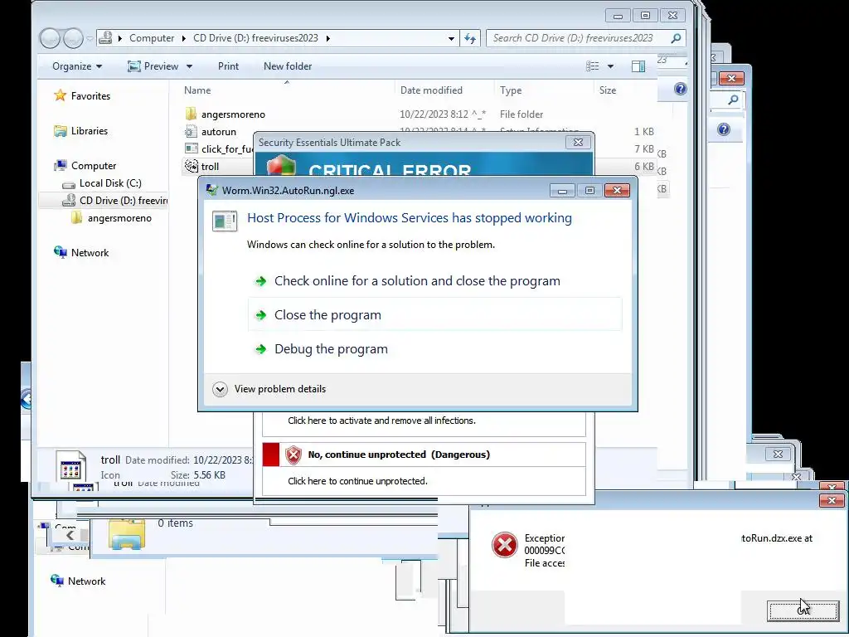
Task: Open the view options dropdown arrow
Action: click(610, 66)
